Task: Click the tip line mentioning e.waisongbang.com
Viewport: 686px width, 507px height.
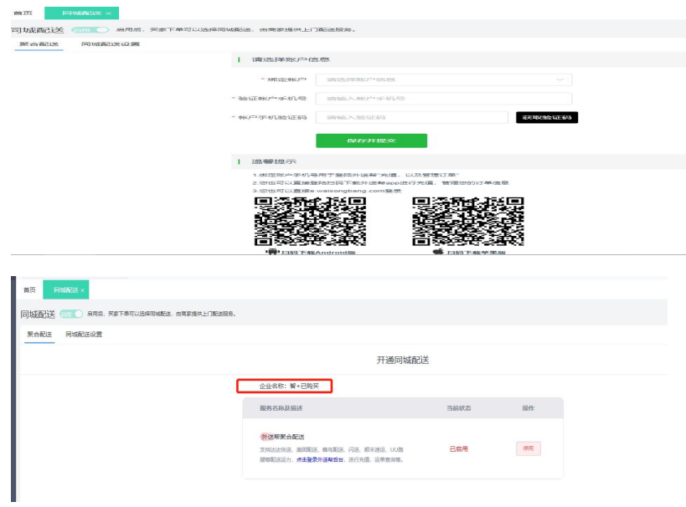Action: tap(327, 191)
